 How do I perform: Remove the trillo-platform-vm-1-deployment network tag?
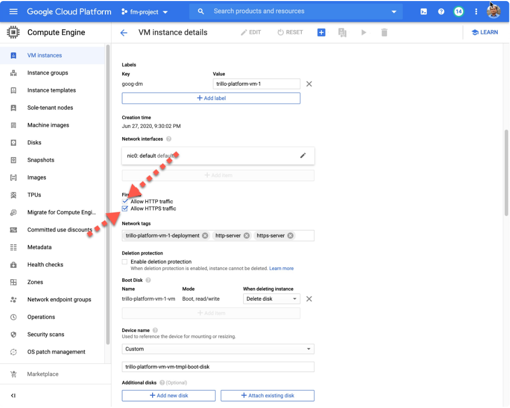[x=205, y=236]
